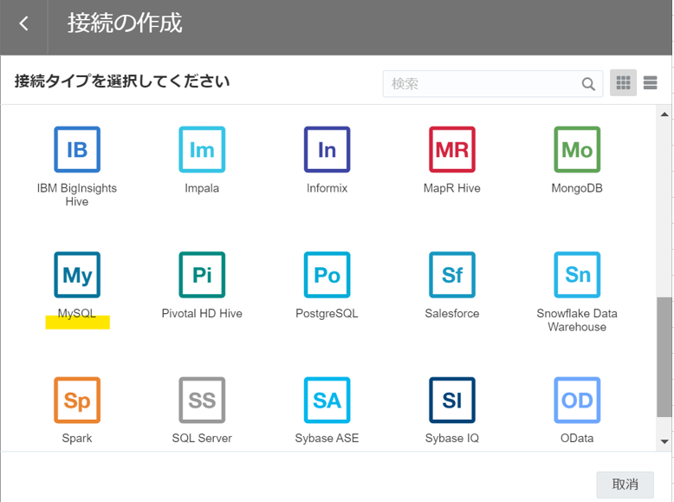
Task: Click the MapR Hive label text
Action: [452, 188]
